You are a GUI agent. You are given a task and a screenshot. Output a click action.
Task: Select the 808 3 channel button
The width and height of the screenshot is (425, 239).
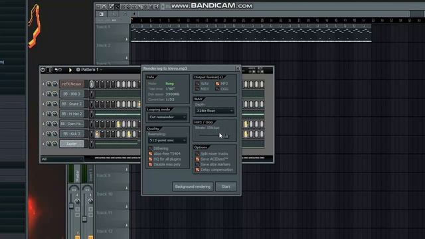click(x=72, y=94)
